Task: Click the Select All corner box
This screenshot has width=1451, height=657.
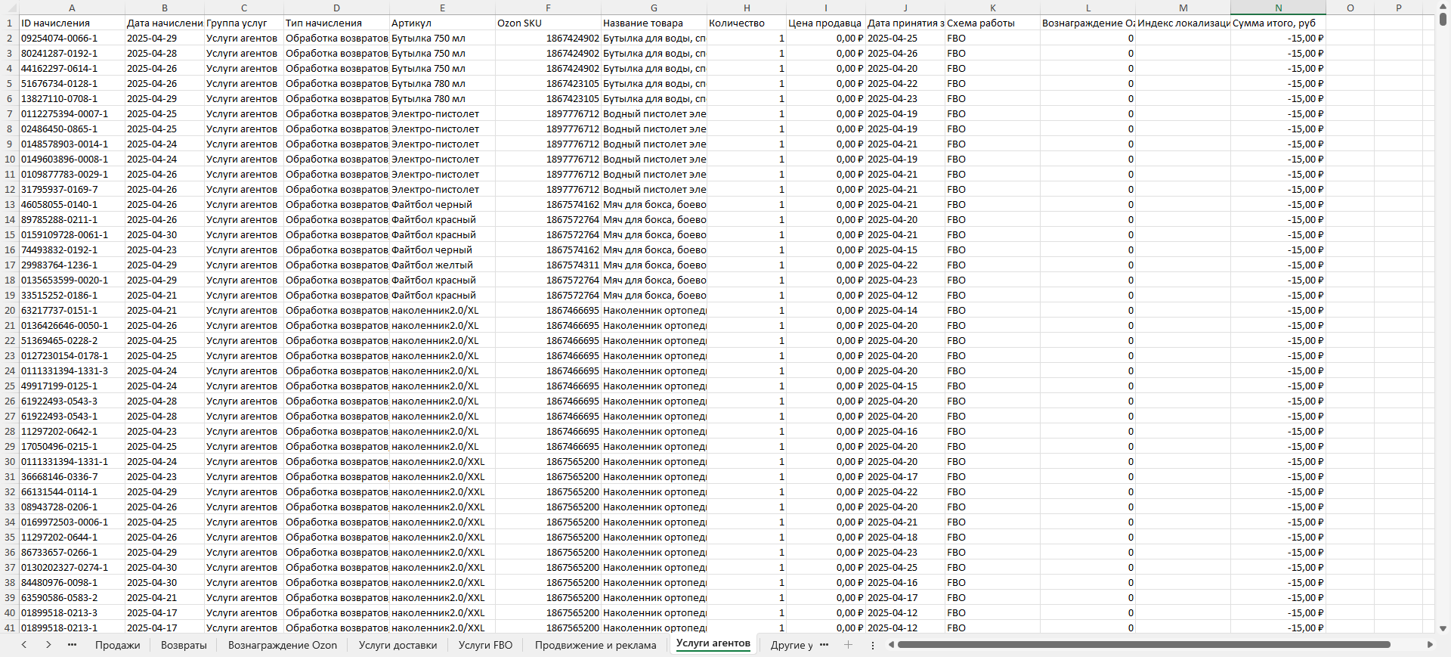Action: (x=9, y=8)
